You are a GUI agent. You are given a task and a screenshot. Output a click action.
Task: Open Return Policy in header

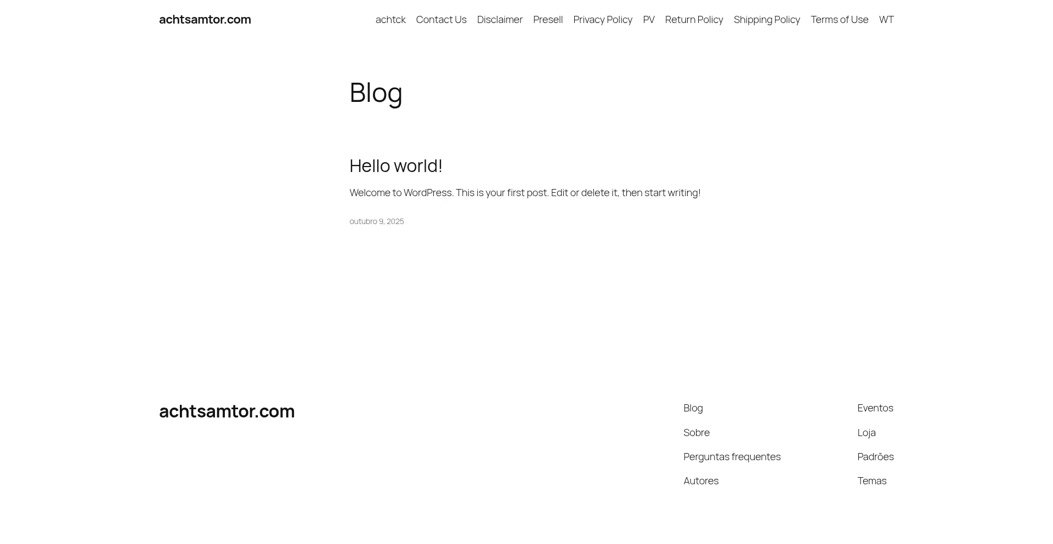tap(694, 20)
